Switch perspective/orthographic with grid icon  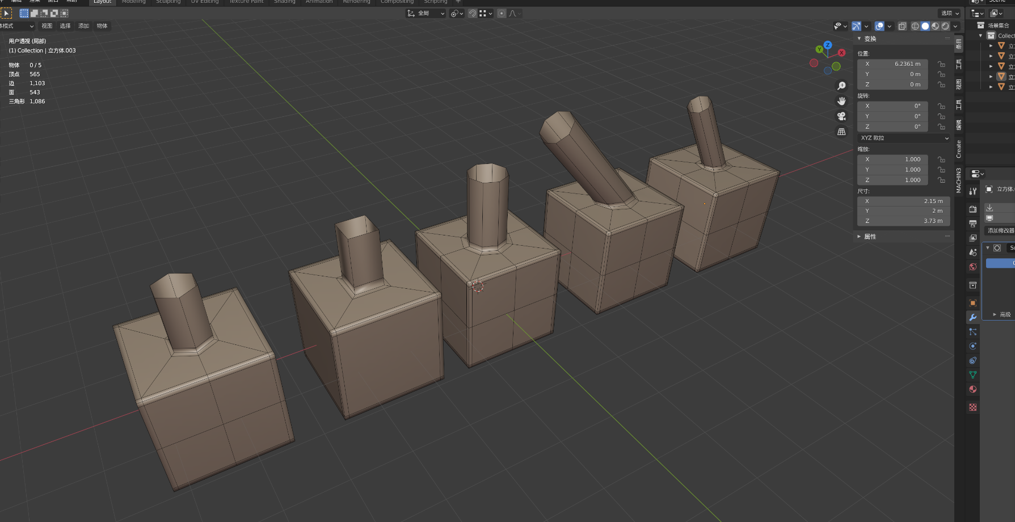841,132
